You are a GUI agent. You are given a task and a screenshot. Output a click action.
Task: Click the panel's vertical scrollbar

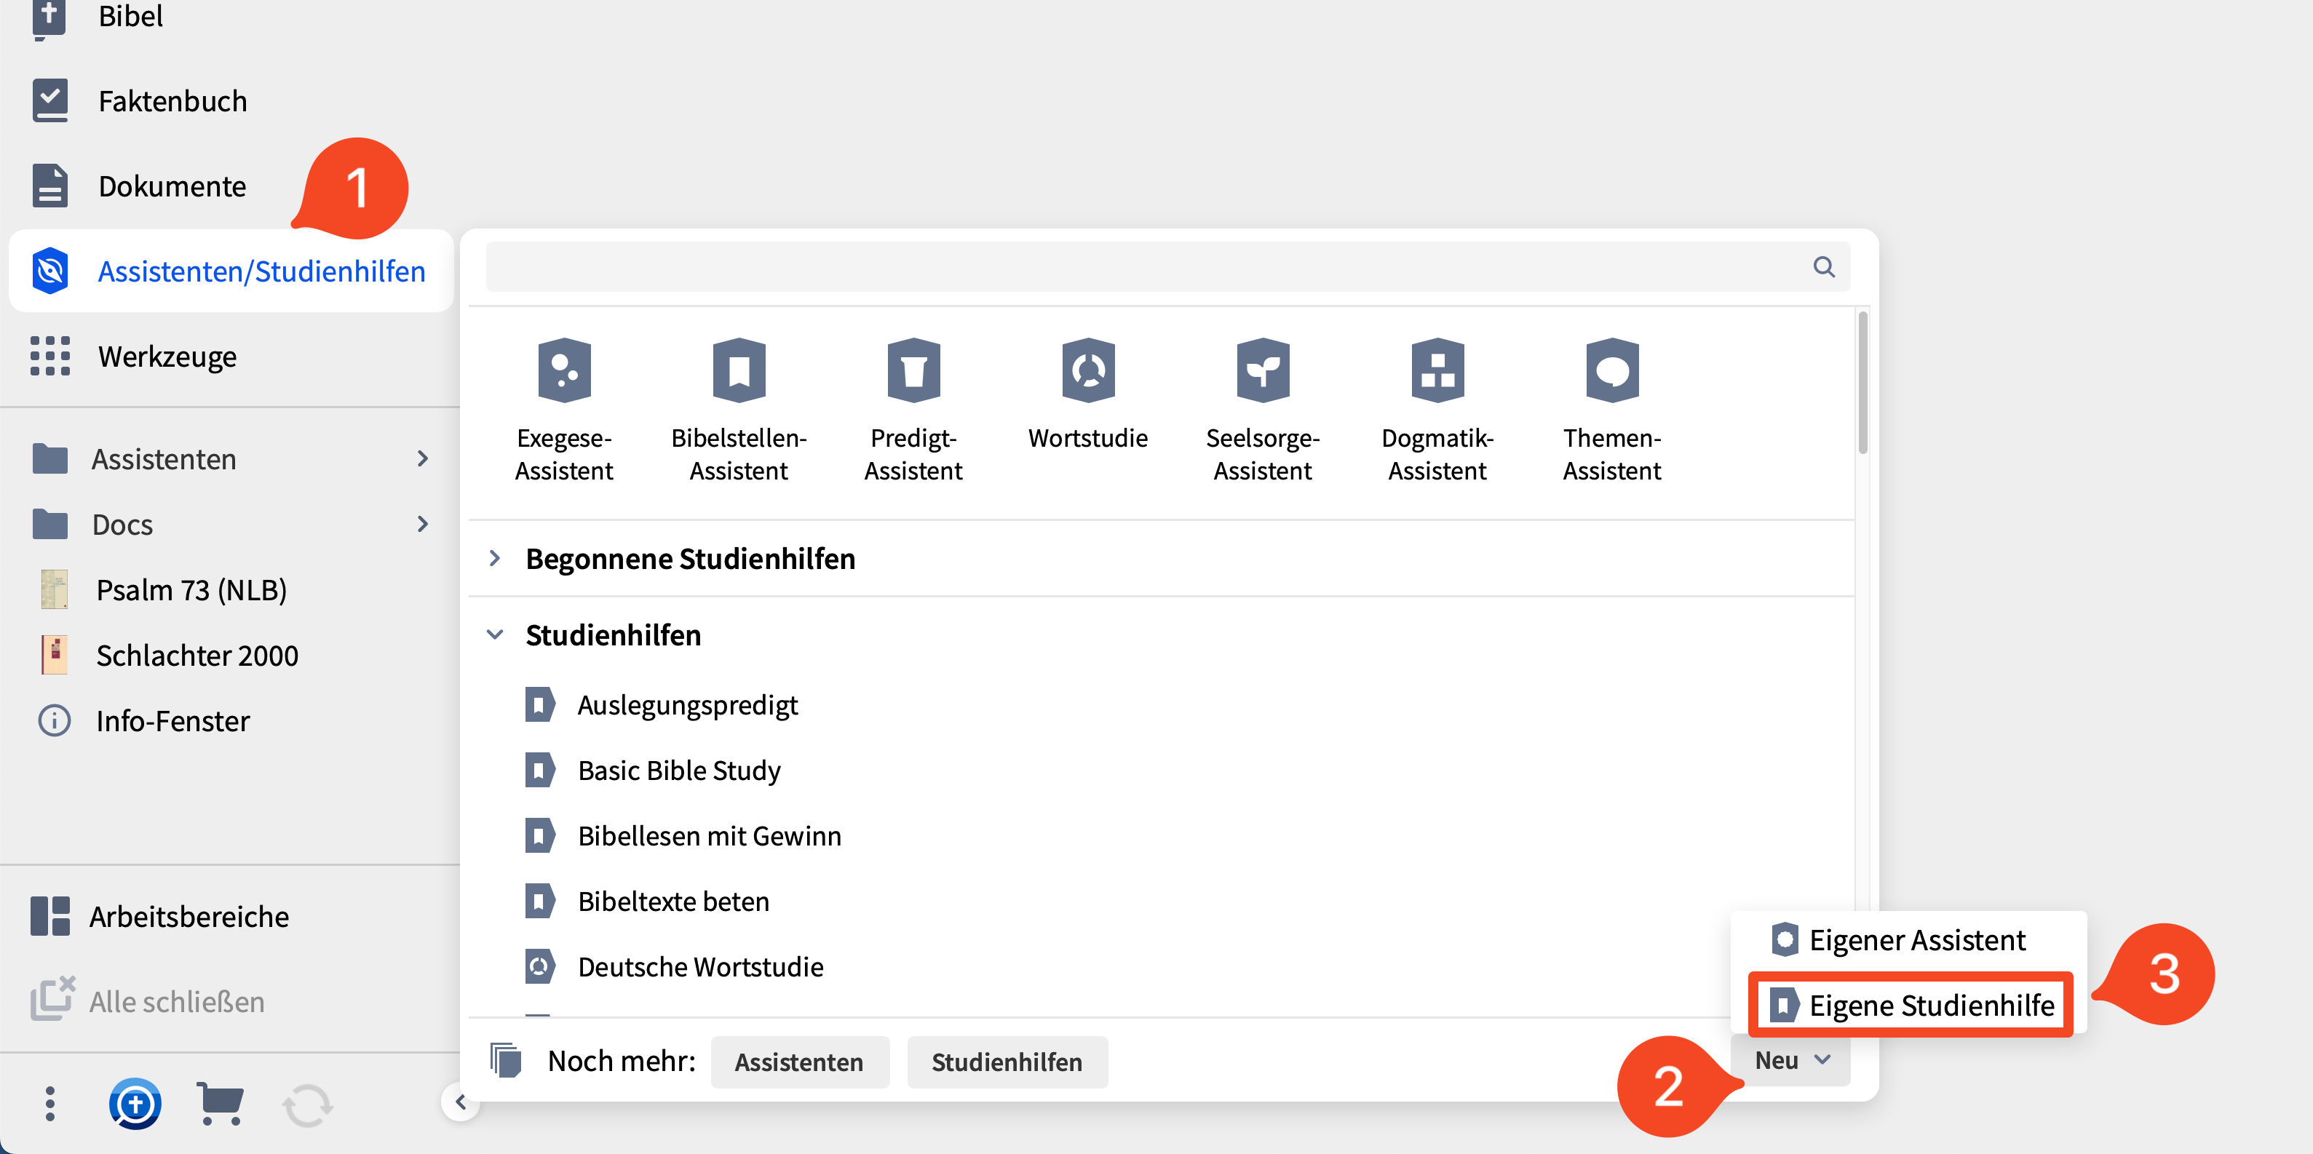1862,382
